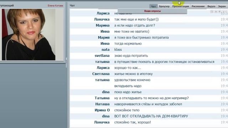Select message 'мне тоже не хватило)'
Image resolution: width=228 pixels, height=128 pixels.
click(131, 32)
